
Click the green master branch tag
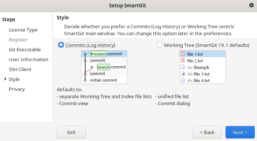(x=98, y=54)
